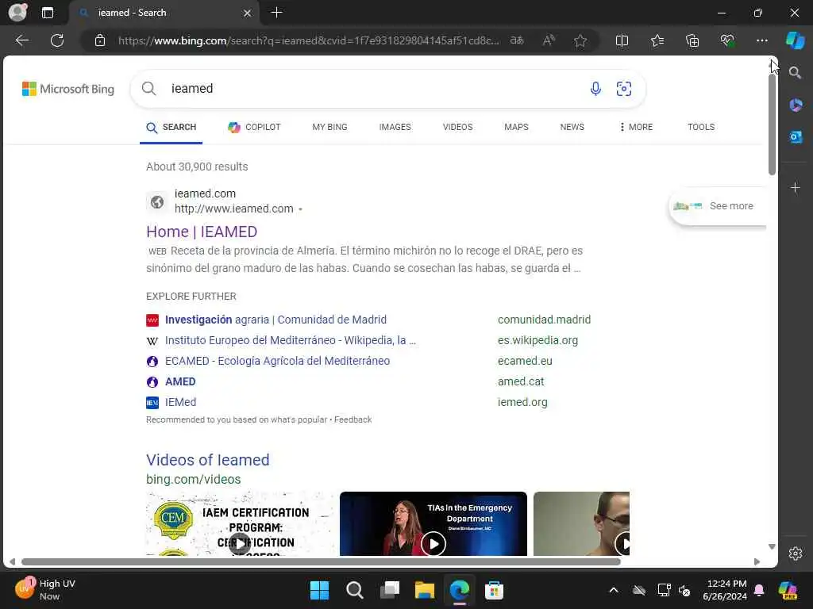Open Task View on taskbar
This screenshot has width=813, height=609.
point(390,590)
